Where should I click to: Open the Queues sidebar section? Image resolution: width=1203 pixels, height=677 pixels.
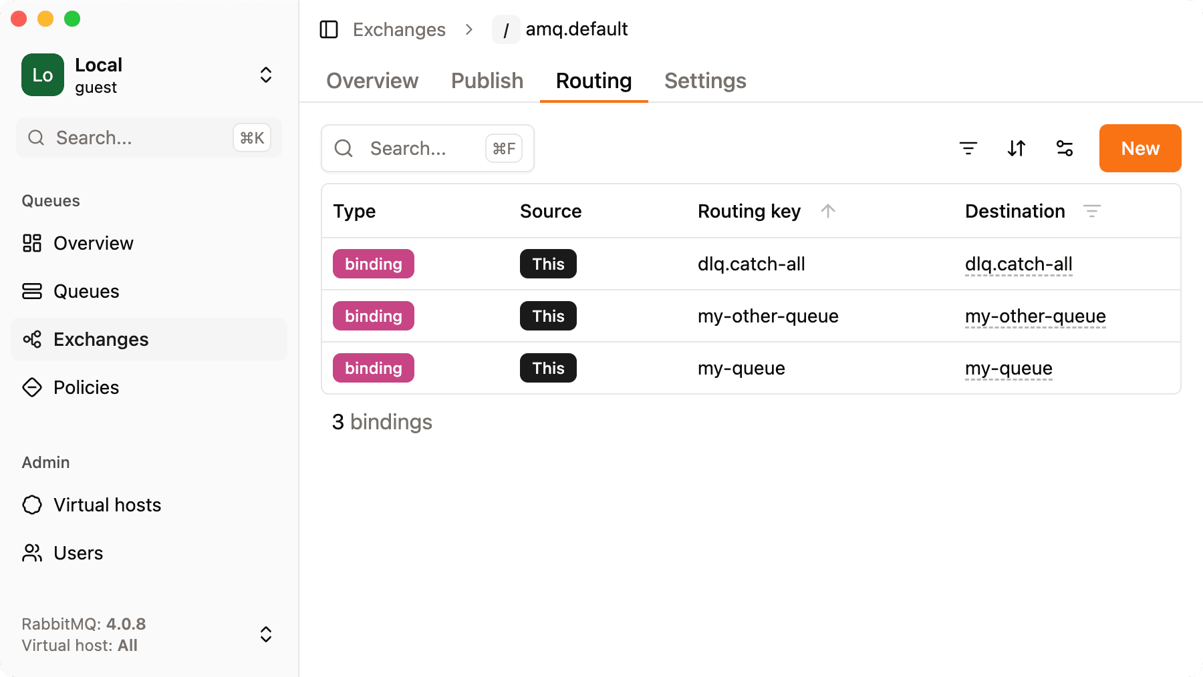click(x=86, y=291)
